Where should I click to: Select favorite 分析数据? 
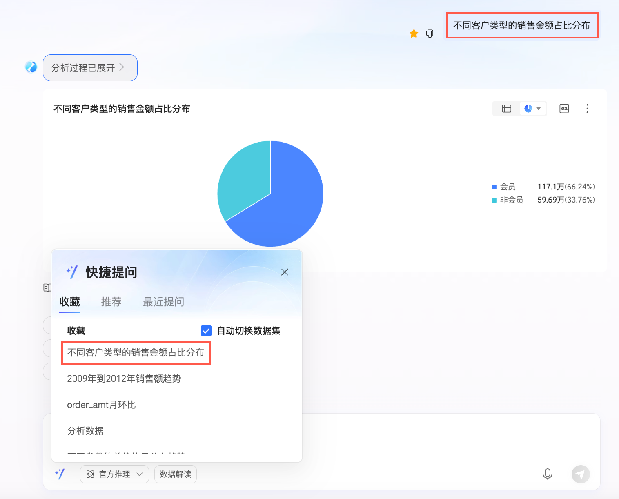coord(85,431)
